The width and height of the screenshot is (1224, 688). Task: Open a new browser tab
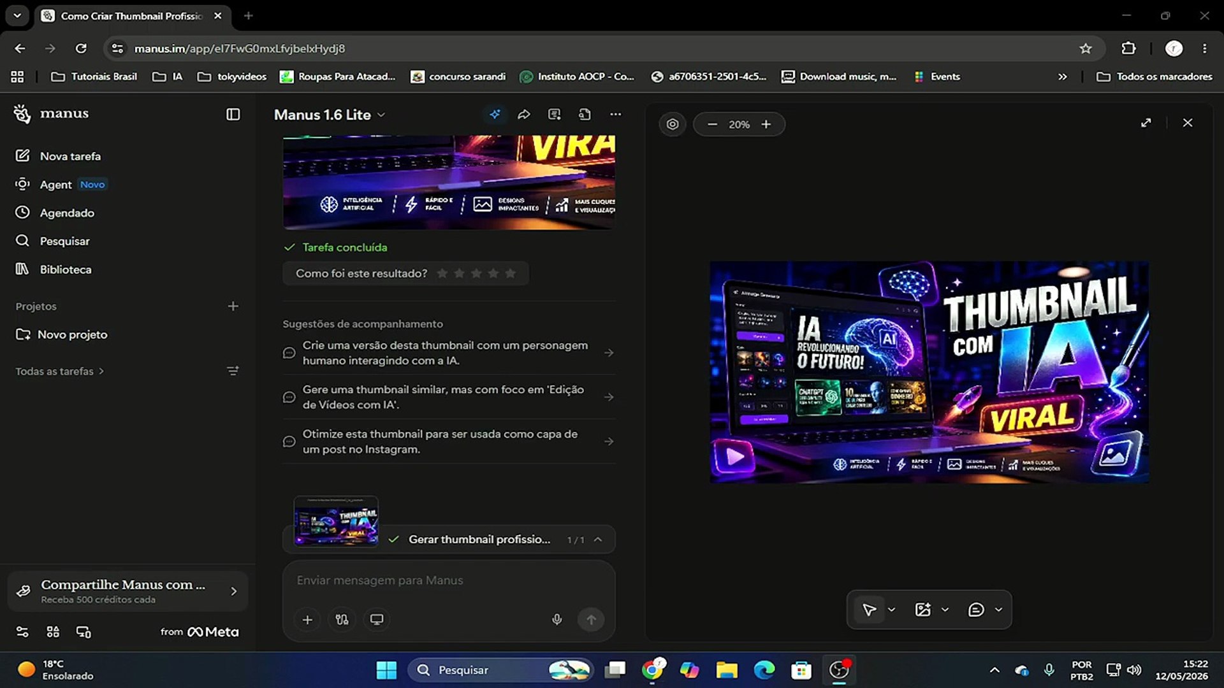point(249,16)
